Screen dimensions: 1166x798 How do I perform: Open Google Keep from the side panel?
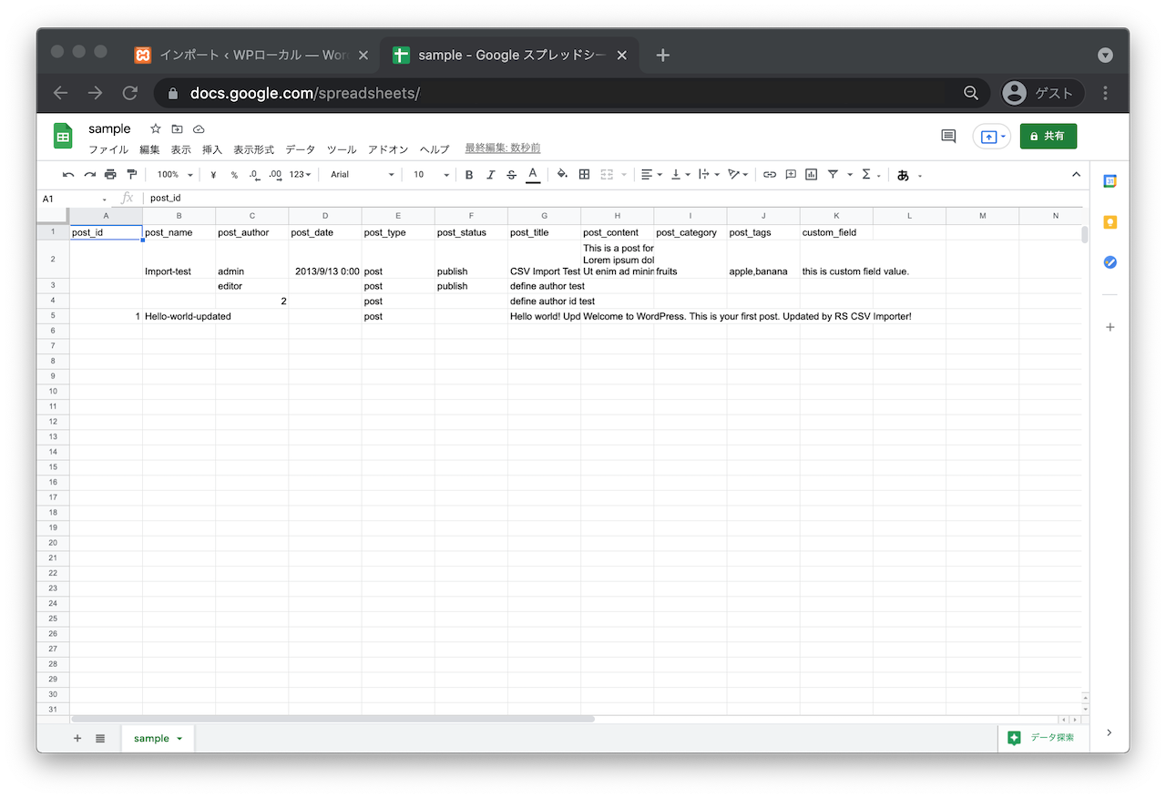(x=1110, y=220)
